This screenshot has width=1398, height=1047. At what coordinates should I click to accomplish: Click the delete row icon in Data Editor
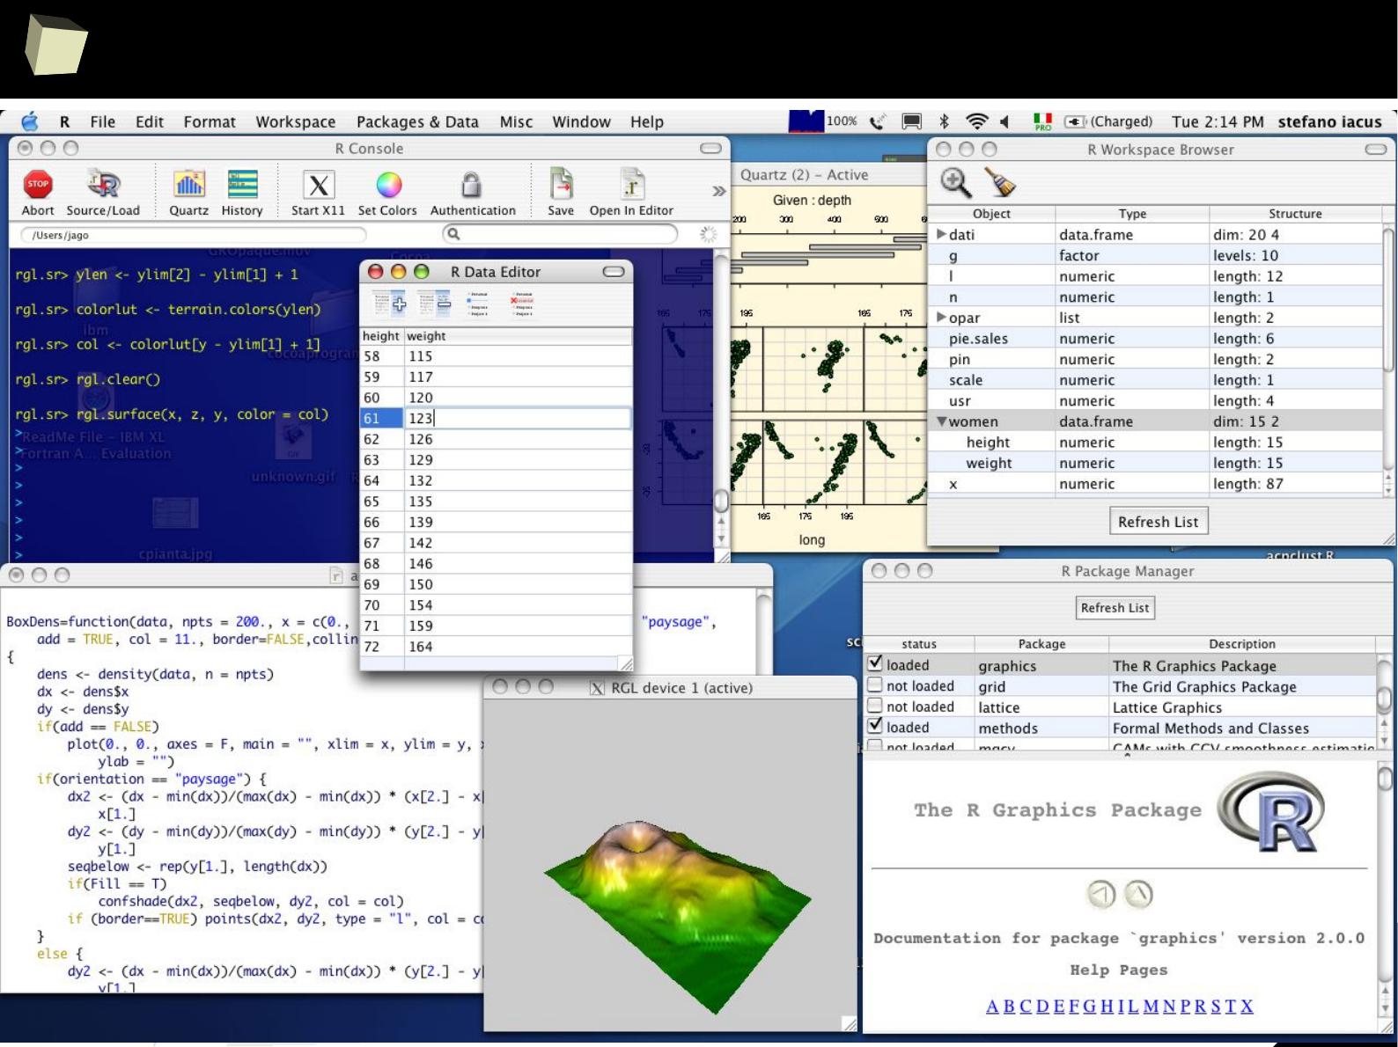coord(522,304)
